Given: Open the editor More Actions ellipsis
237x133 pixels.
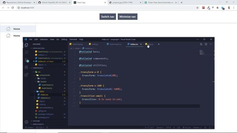Looking at the screenshot, I should (211, 44).
